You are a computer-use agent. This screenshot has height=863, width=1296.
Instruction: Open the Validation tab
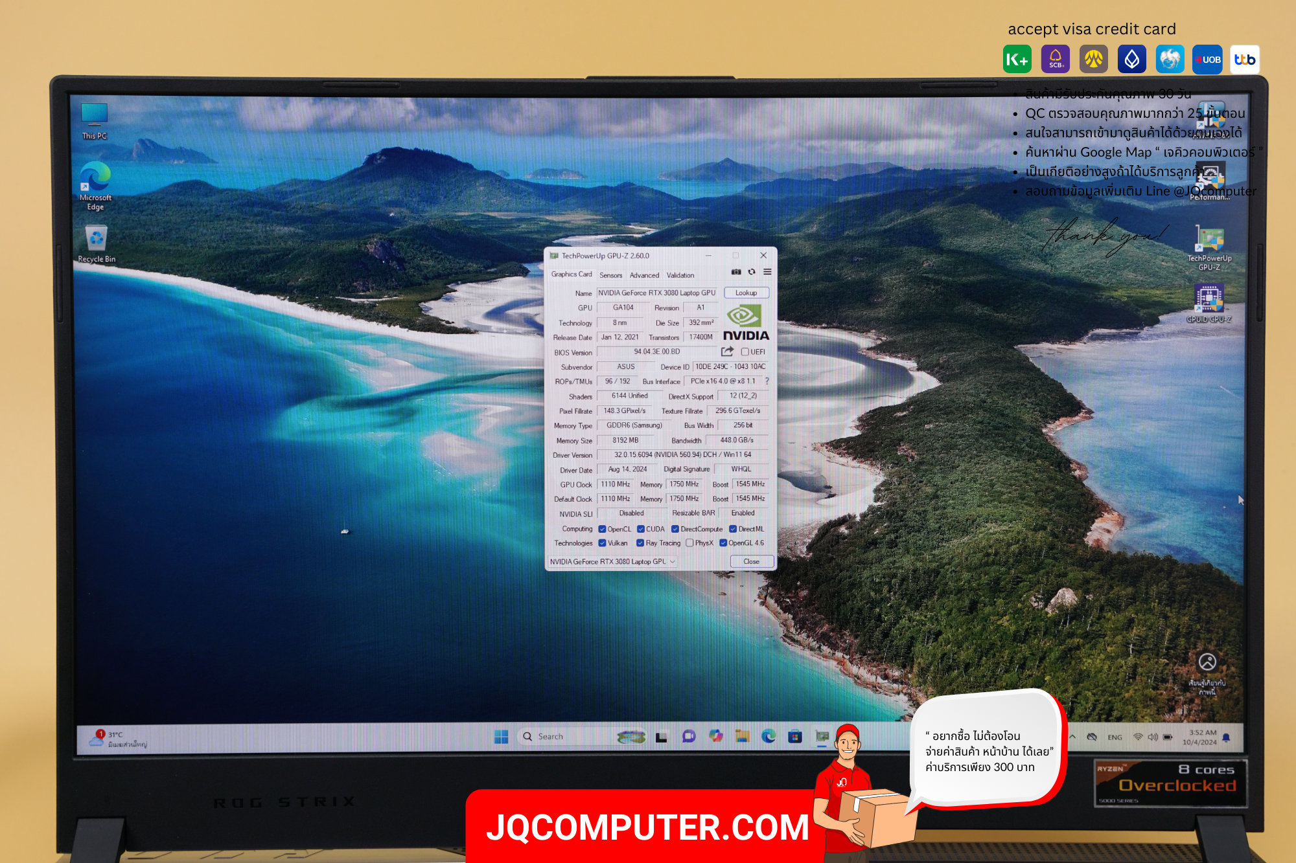680,275
